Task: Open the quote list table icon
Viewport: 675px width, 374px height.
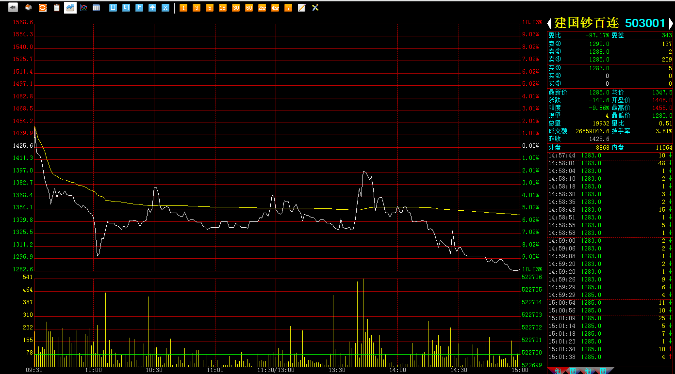Action: (97, 8)
